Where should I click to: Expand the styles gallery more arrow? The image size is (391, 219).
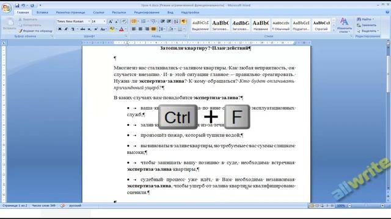click(x=334, y=30)
